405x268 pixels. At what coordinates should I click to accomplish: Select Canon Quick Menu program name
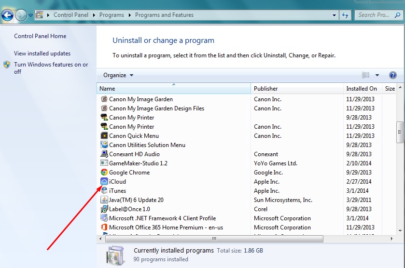coord(134,136)
